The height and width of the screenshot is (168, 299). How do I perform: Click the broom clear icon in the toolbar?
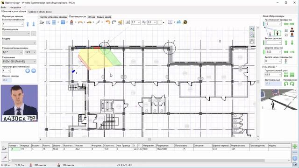click(120, 22)
